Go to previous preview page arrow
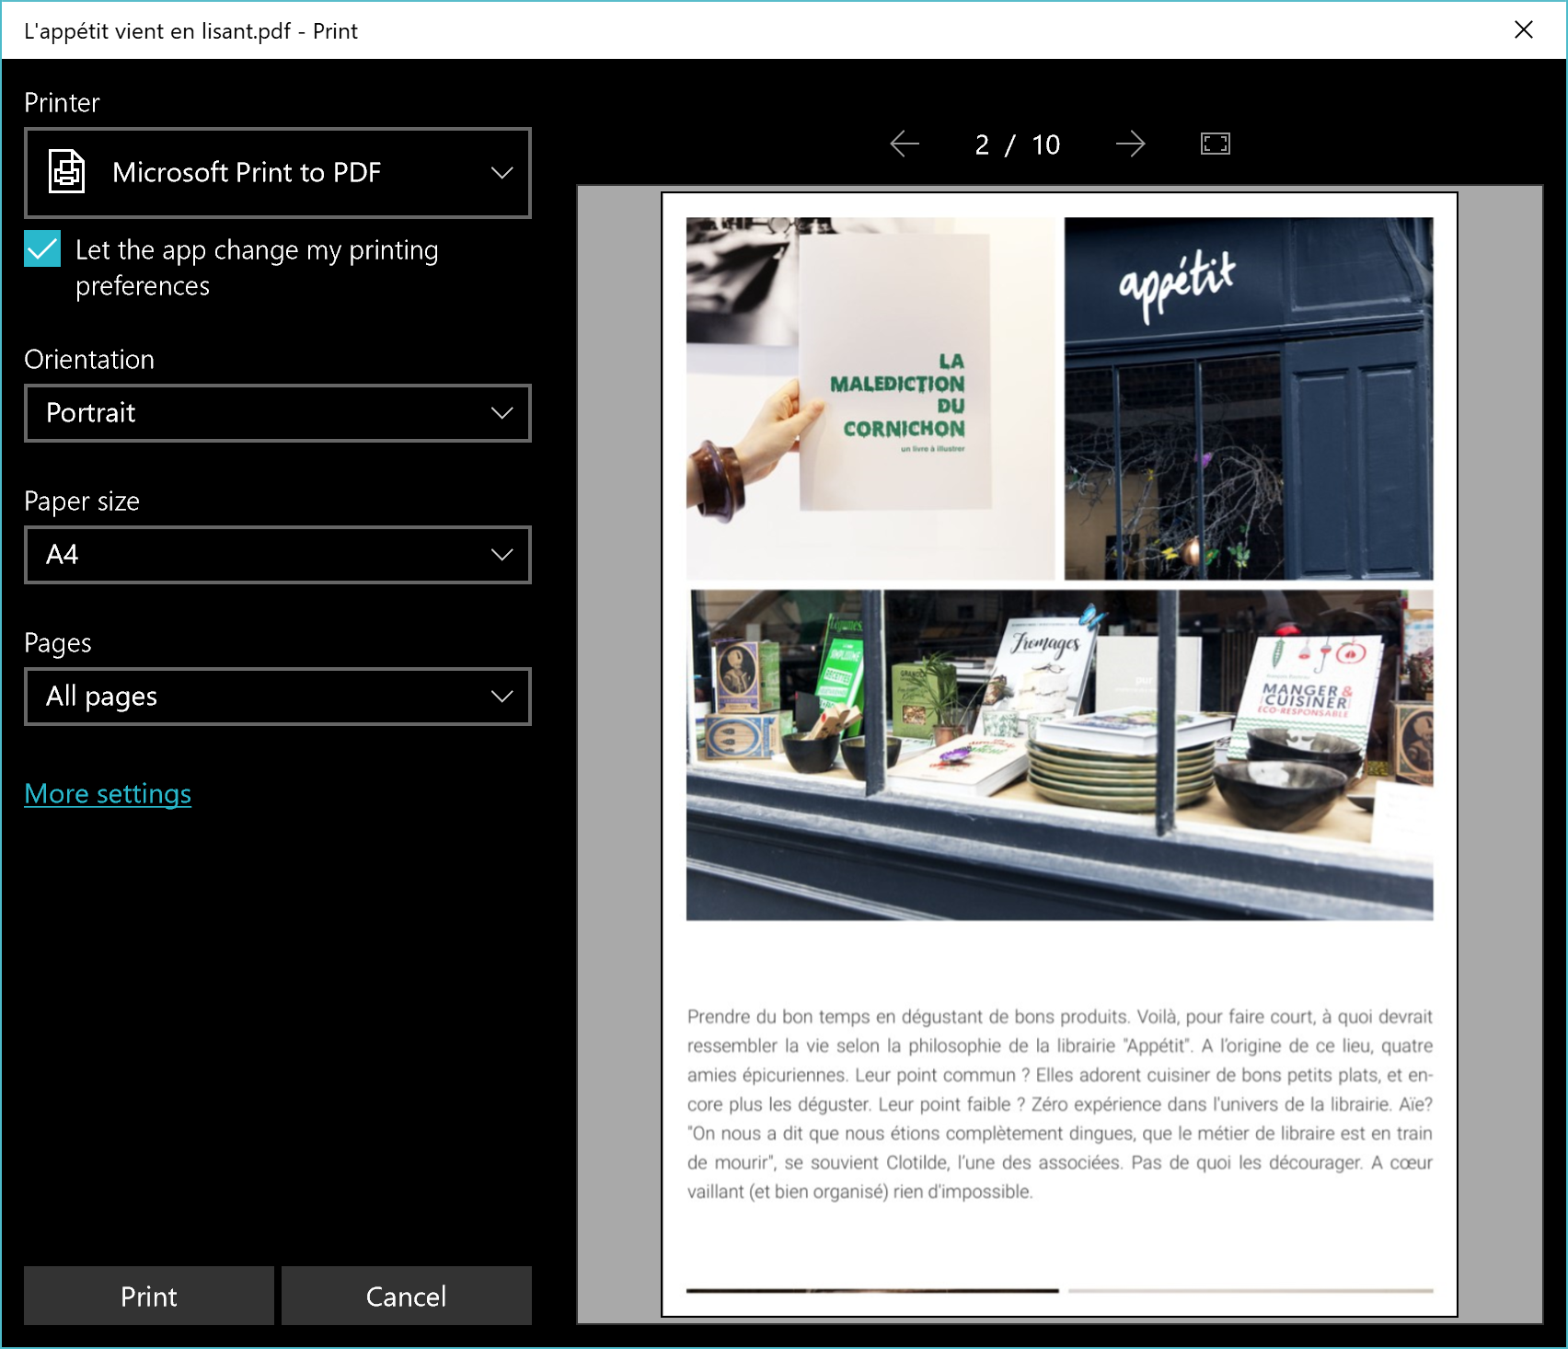The width and height of the screenshot is (1568, 1349). (x=905, y=144)
